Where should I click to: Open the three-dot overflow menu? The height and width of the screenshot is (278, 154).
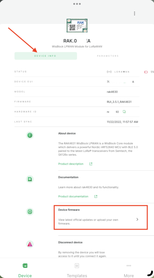click(135, 14)
